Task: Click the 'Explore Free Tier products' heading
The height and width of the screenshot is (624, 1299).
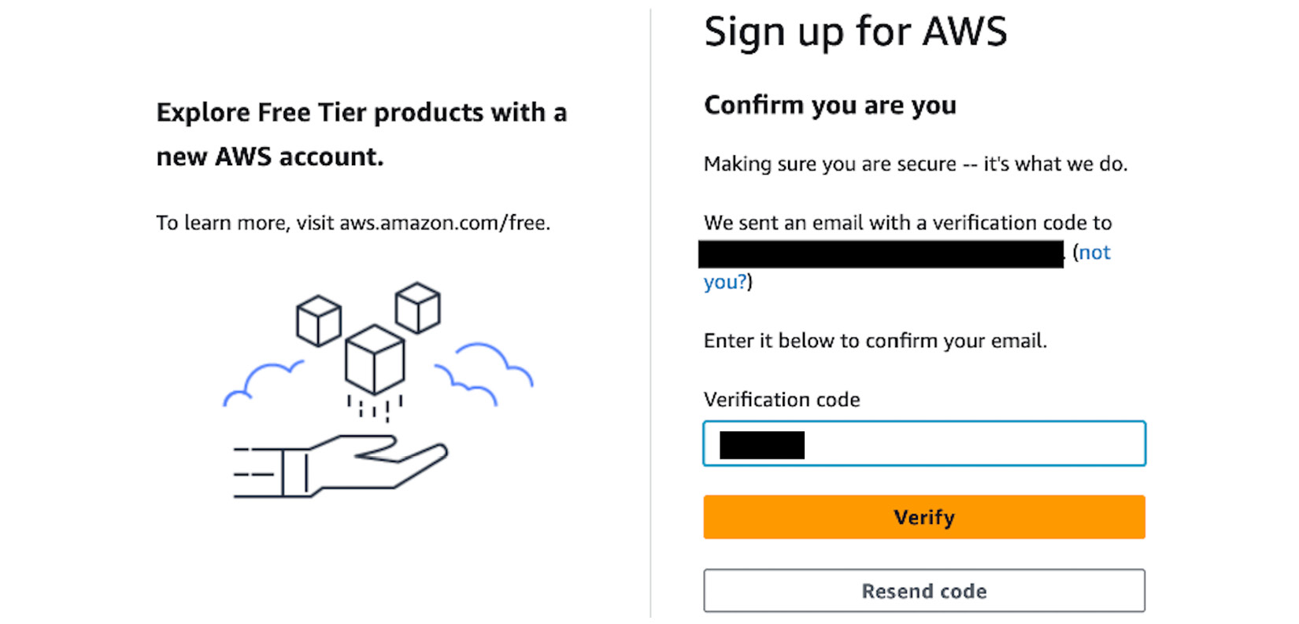Action: (361, 135)
